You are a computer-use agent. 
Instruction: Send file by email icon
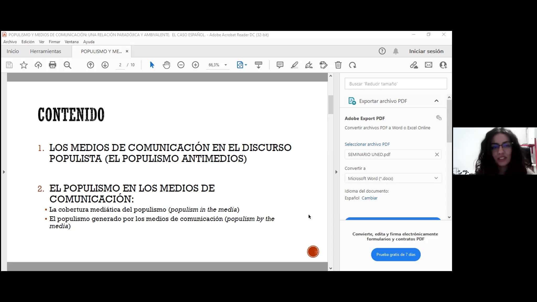pos(428,65)
